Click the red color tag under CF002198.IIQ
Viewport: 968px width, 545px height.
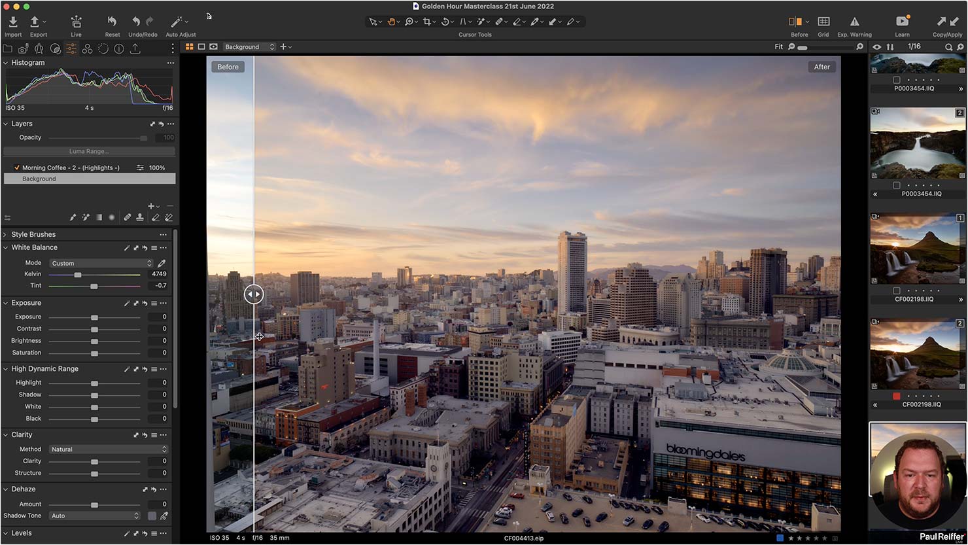tap(897, 396)
